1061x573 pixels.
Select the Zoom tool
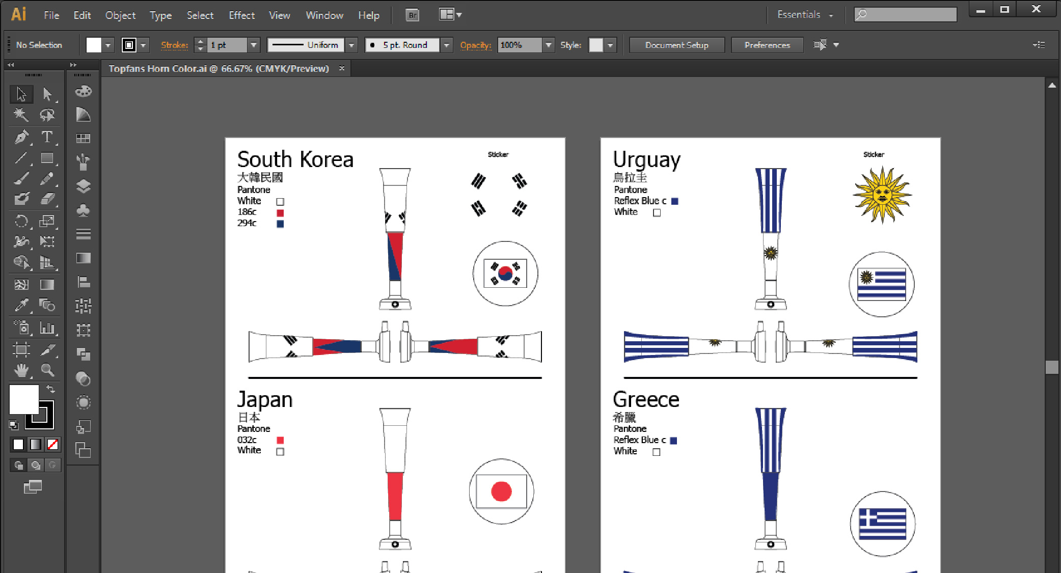click(x=47, y=370)
